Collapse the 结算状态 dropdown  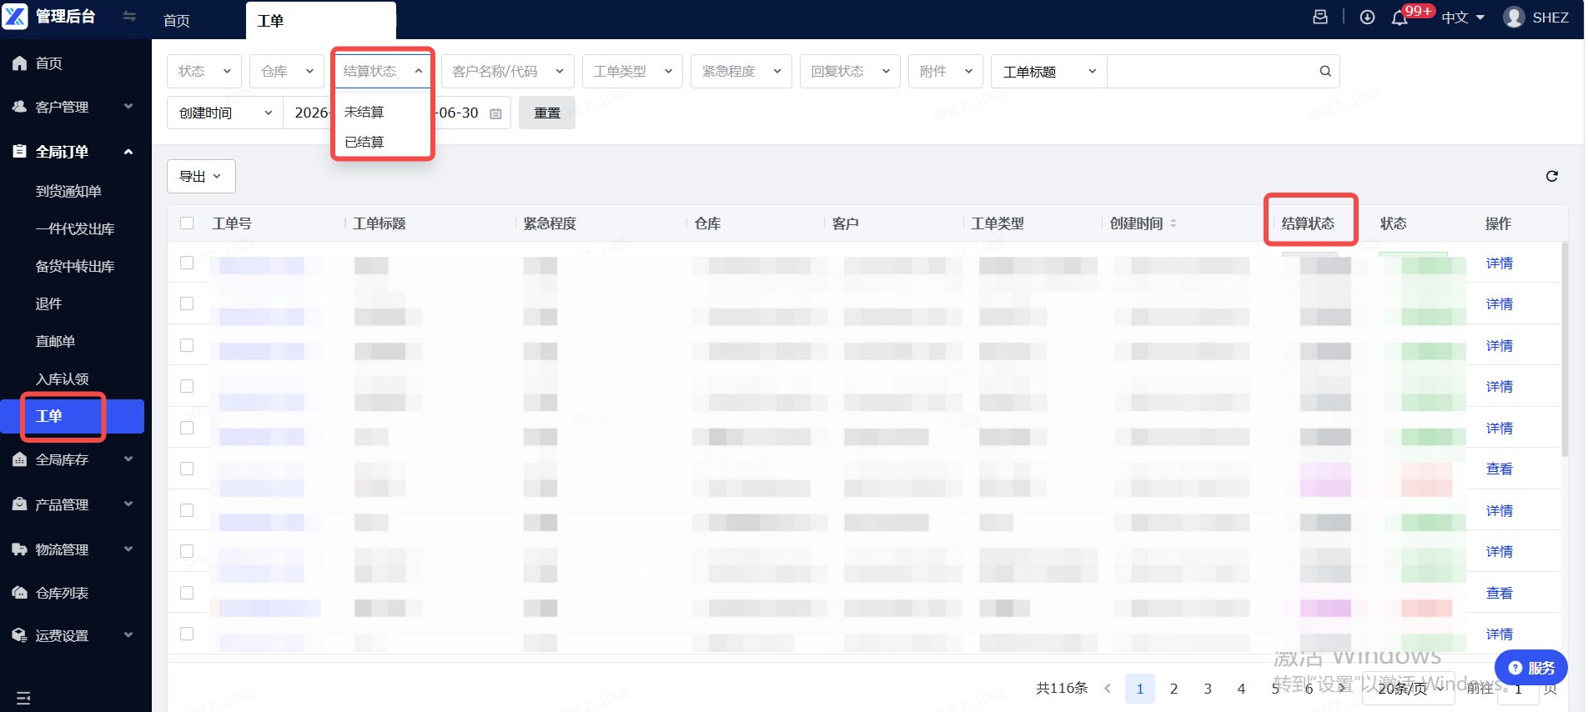click(x=383, y=71)
